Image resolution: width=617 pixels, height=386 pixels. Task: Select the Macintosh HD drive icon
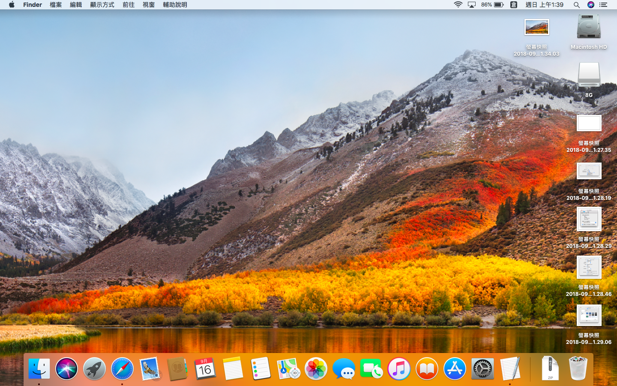point(589,27)
